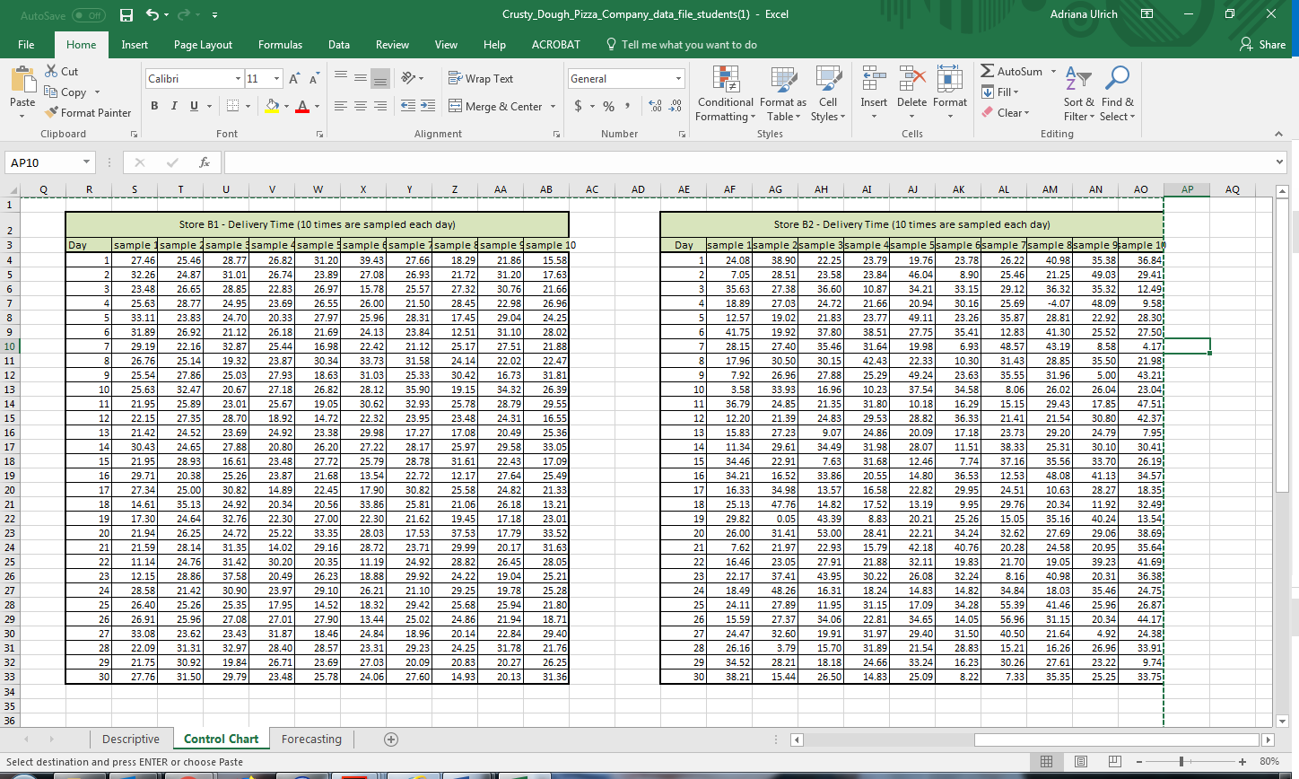1299x779 pixels.
Task: Click the Fill Color yellow swatch
Action: (272, 106)
